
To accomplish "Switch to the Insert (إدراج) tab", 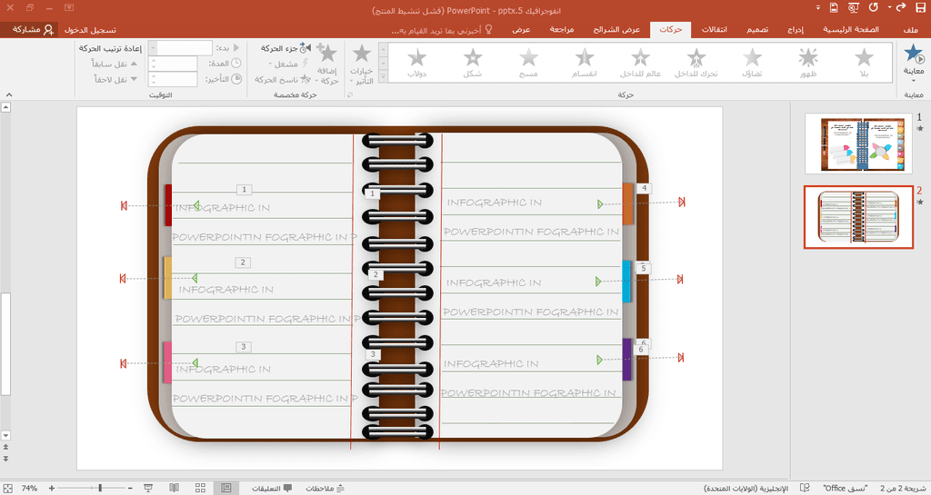I will click(x=796, y=30).
